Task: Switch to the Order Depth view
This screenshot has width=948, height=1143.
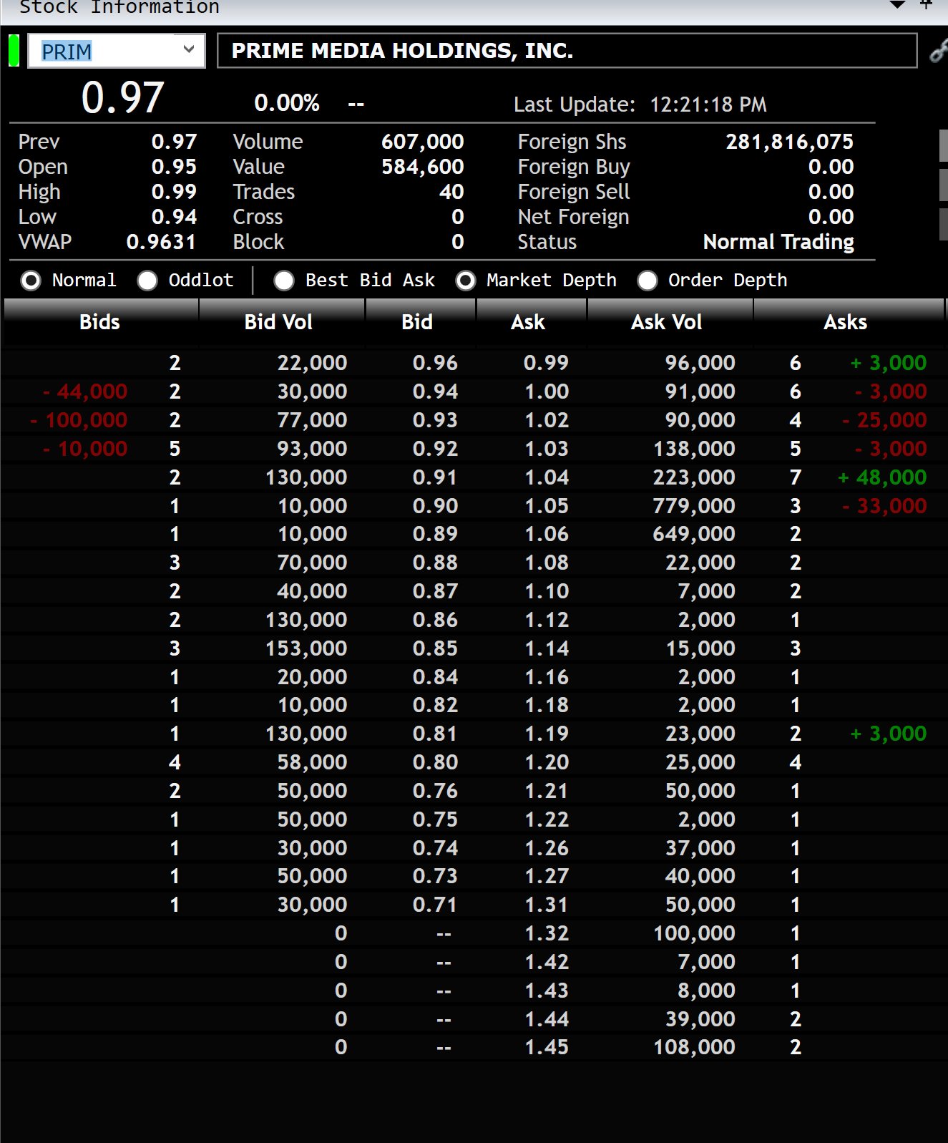Action: 648,281
